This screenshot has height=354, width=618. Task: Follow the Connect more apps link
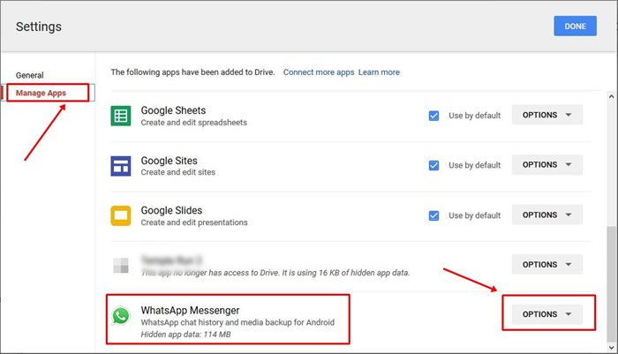(x=318, y=72)
